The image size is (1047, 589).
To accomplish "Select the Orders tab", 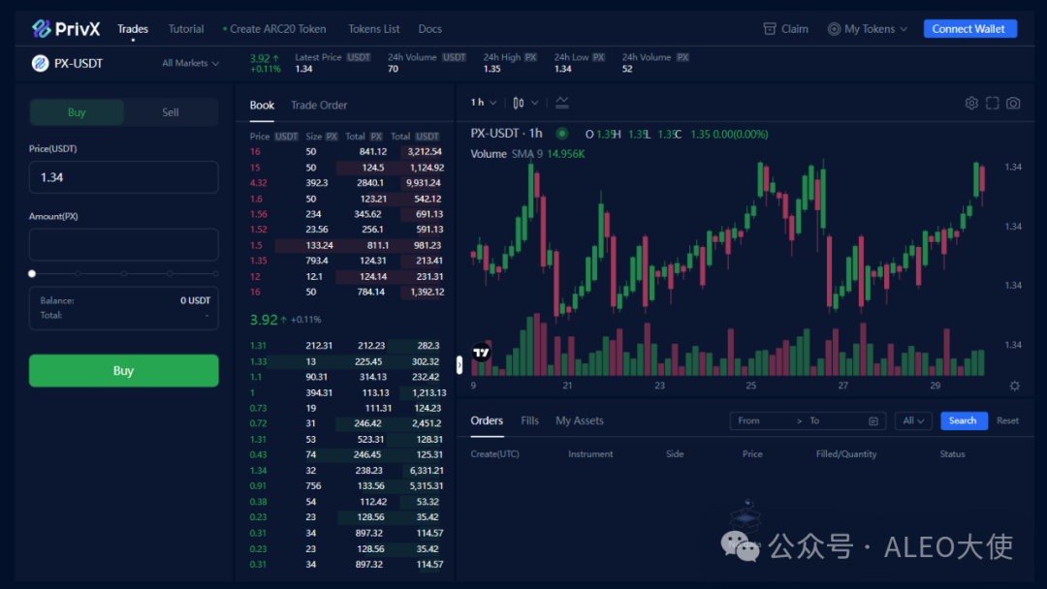I will pos(487,420).
